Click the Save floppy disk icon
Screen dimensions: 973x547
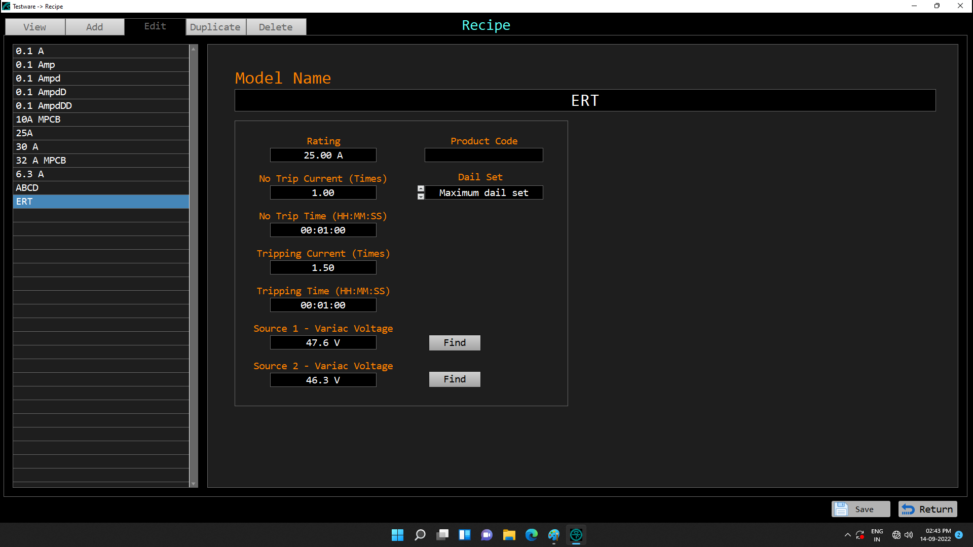tap(841, 509)
